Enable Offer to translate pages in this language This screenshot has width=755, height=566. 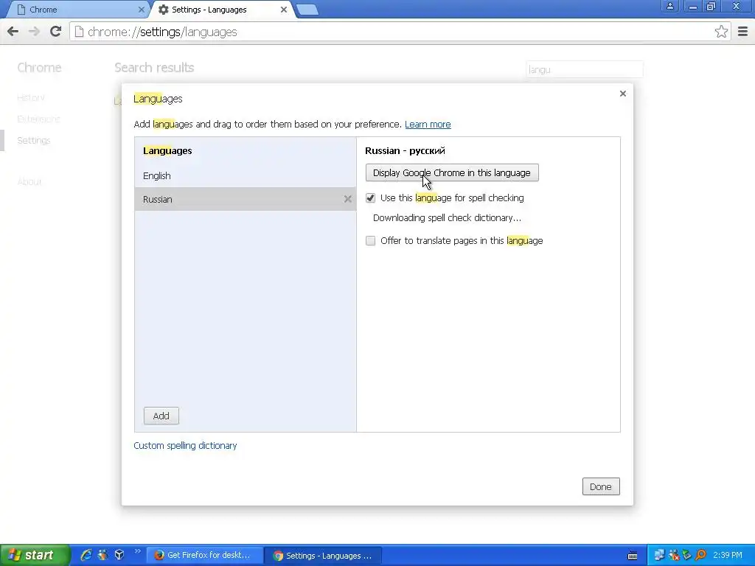coord(370,241)
